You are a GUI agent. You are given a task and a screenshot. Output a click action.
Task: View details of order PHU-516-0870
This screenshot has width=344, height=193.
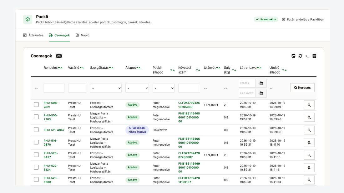click(x=309, y=143)
